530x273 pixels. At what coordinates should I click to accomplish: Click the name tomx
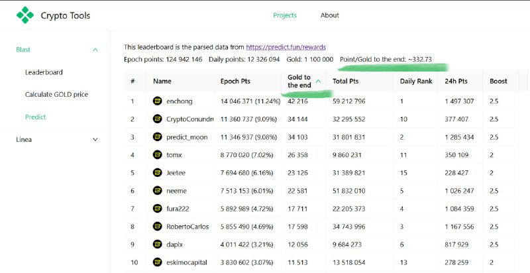pos(174,155)
